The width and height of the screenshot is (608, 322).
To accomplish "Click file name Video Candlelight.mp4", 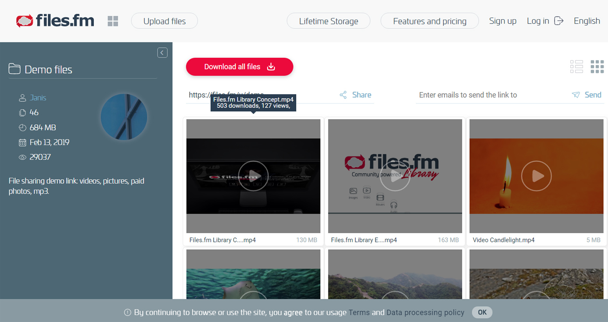I will tap(504, 240).
